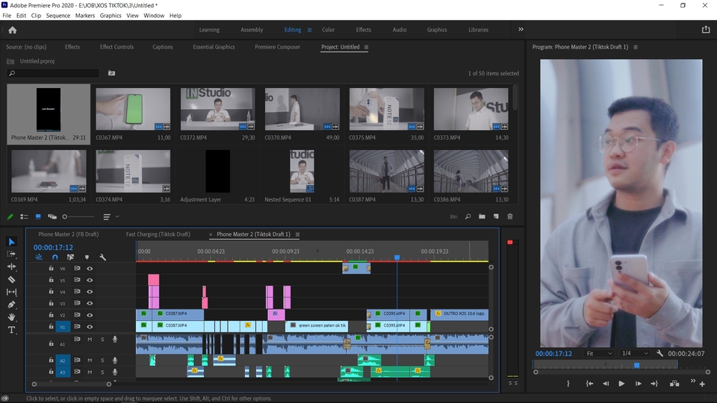Open the Essential Graphics tab
The width and height of the screenshot is (717, 403).
pos(214,47)
